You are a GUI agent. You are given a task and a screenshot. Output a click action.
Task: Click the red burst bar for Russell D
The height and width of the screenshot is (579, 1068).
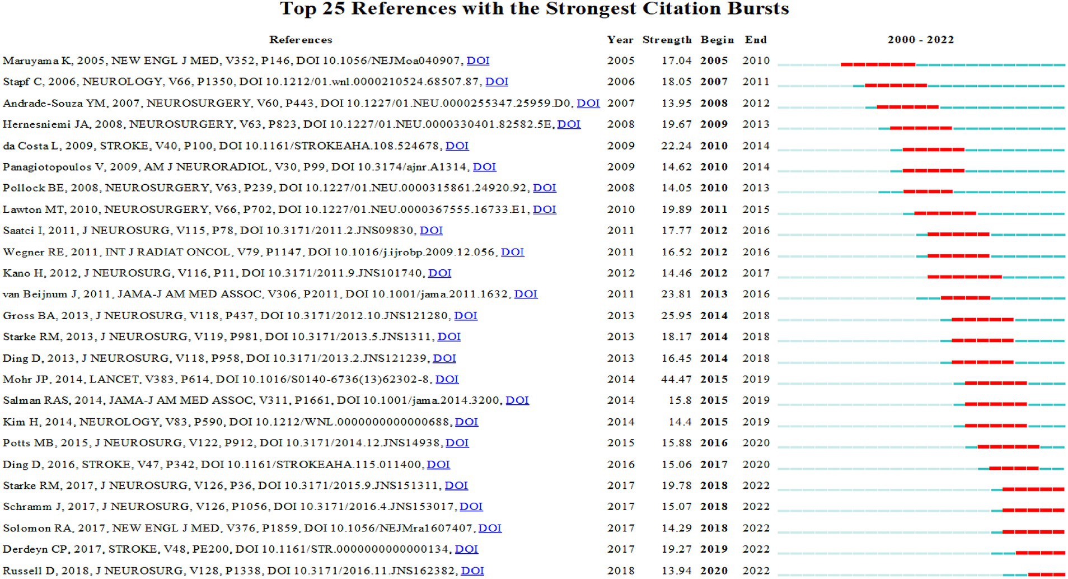coord(1046,575)
